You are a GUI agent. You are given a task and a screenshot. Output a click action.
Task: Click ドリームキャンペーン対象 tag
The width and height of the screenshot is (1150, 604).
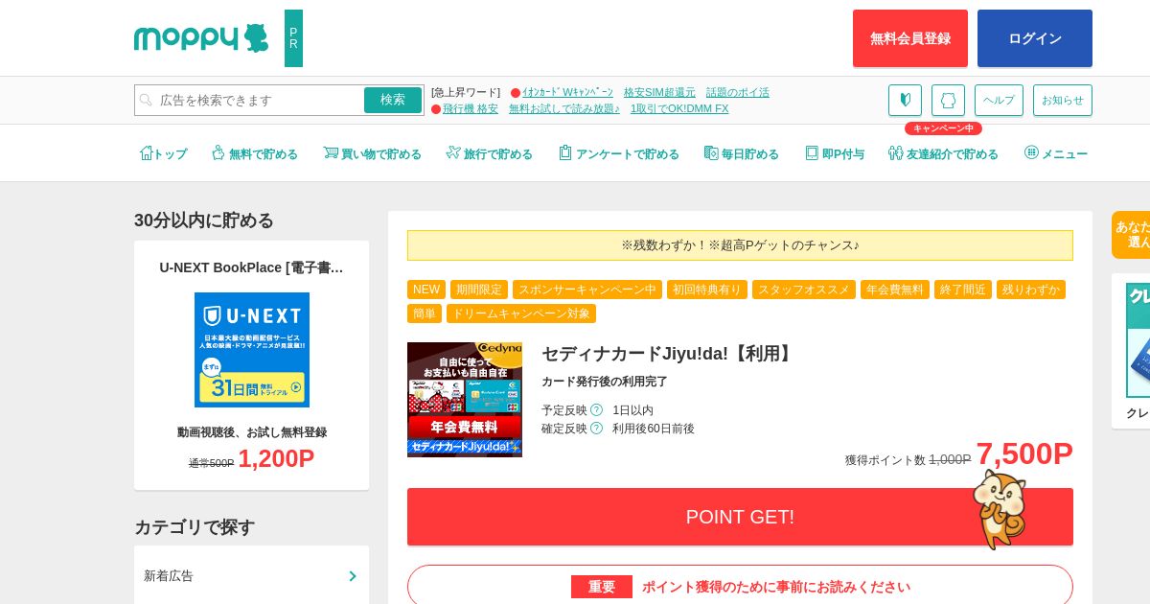[x=521, y=314]
